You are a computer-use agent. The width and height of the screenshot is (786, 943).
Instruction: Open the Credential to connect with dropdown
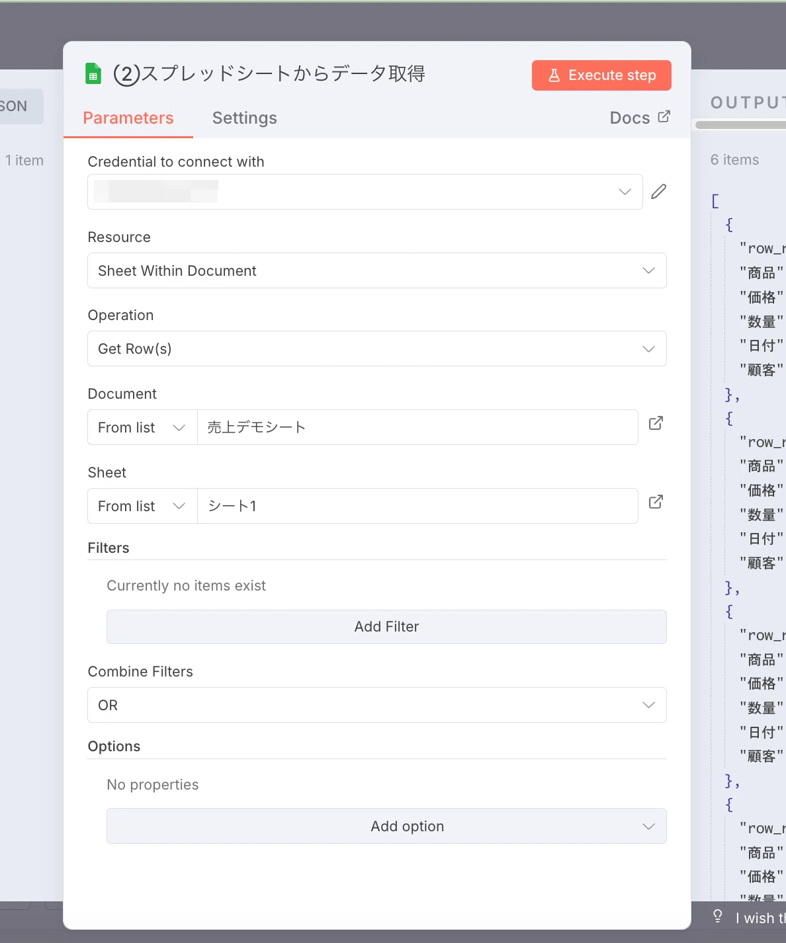point(365,192)
